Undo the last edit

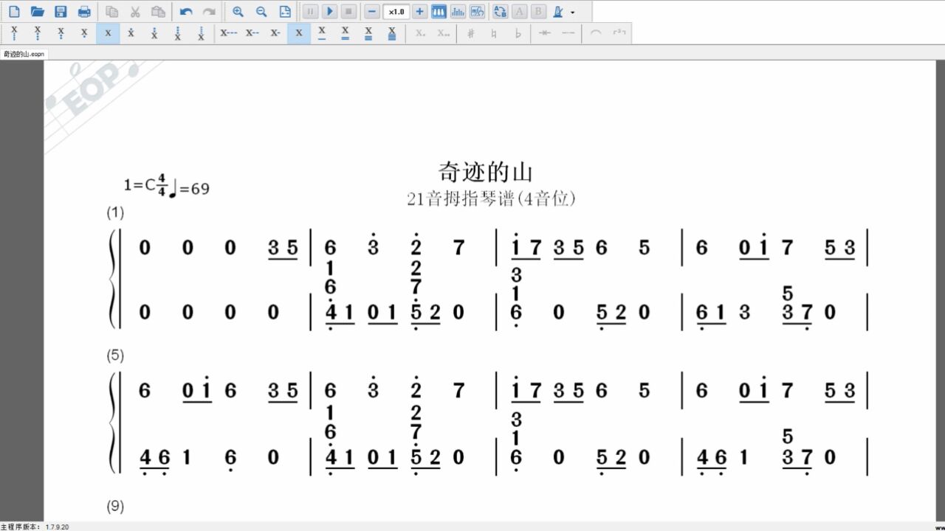186,12
